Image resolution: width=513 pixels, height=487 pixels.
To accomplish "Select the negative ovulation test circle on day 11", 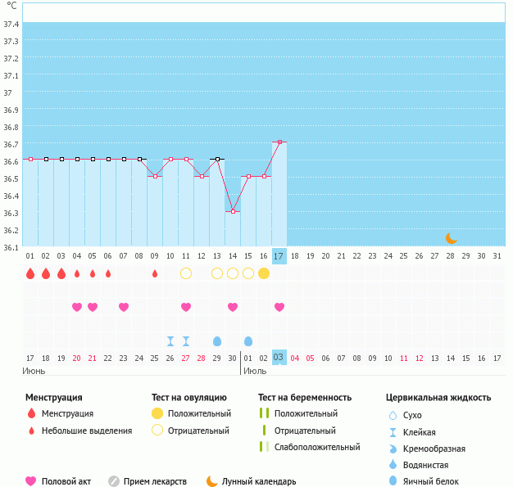I will pos(186,273).
